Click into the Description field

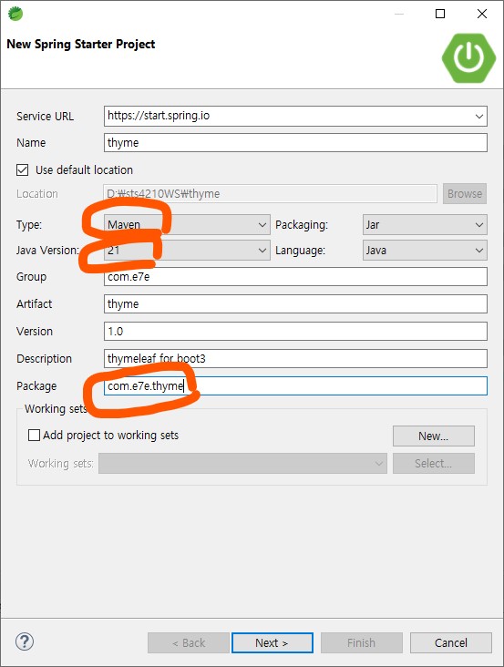pos(295,359)
